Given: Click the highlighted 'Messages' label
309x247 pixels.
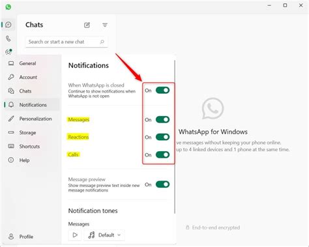Looking at the screenshot, I should coord(78,119).
